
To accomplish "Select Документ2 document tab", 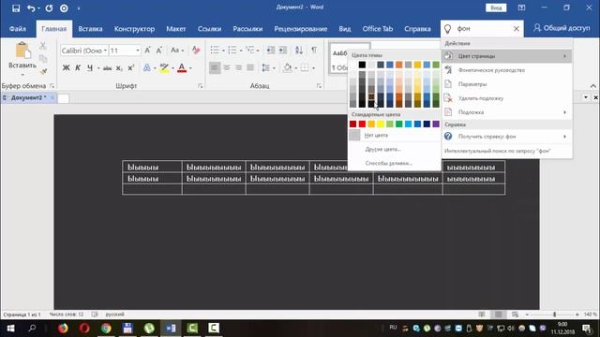I will coord(28,97).
